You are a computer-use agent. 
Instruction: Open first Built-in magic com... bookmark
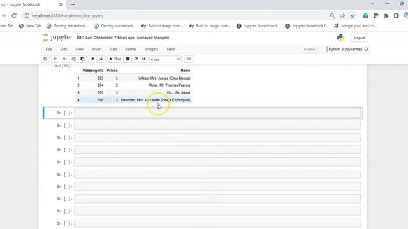click(x=162, y=26)
